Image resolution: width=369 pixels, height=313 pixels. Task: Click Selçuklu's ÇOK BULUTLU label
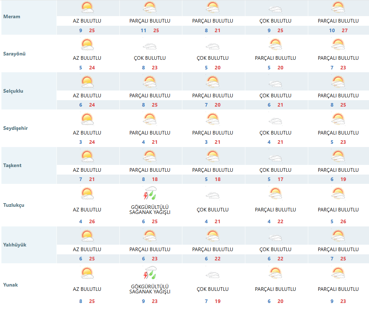275,96
